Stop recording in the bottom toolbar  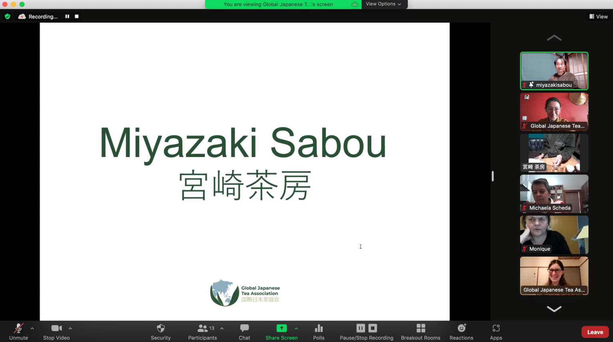[373, 328]
